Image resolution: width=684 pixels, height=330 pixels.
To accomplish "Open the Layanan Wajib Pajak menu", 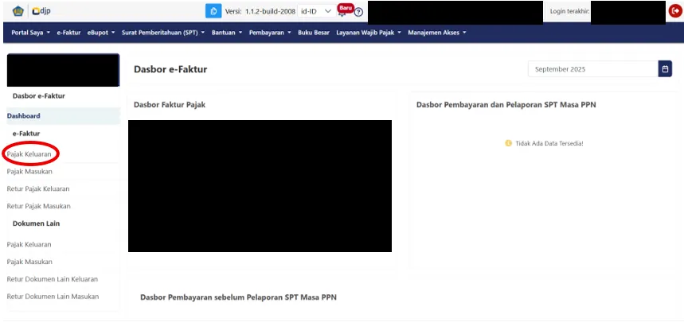I will click(x=369, y=33).
